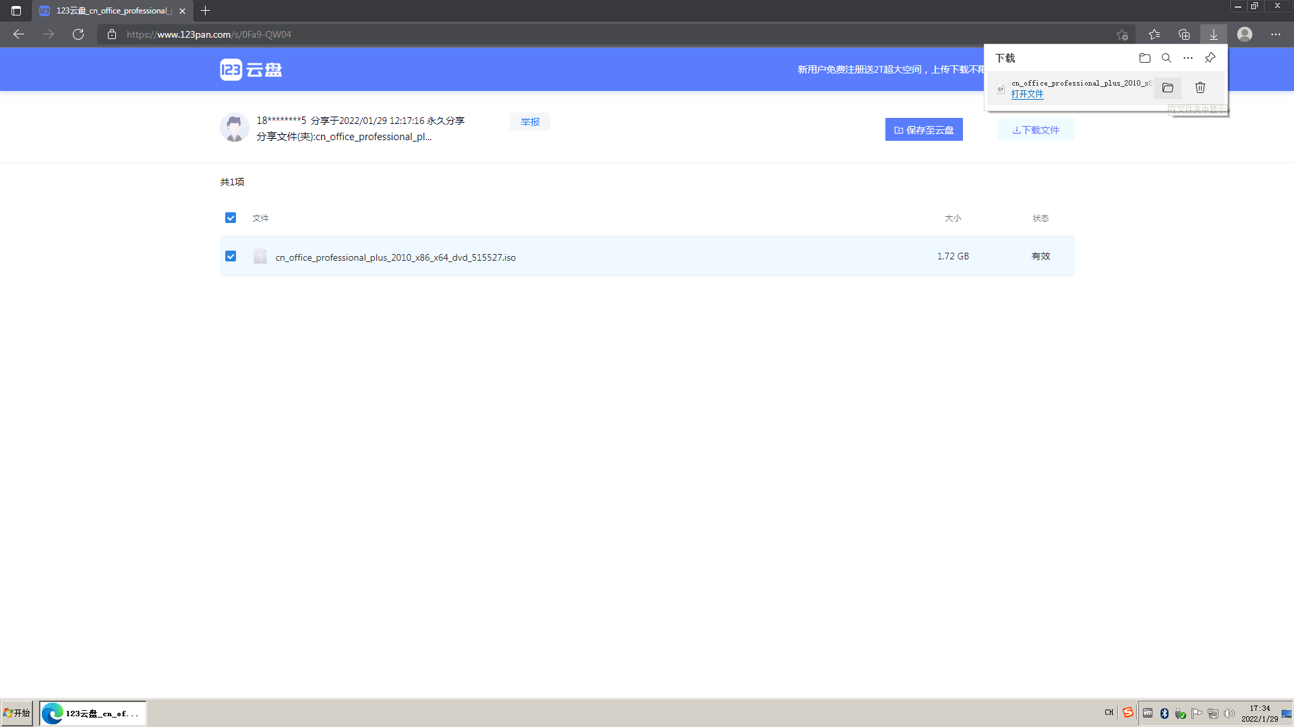Click the 打开文件 link
The height and width of the screenshot is (727, 1294).
click(x=1027, y=94)
